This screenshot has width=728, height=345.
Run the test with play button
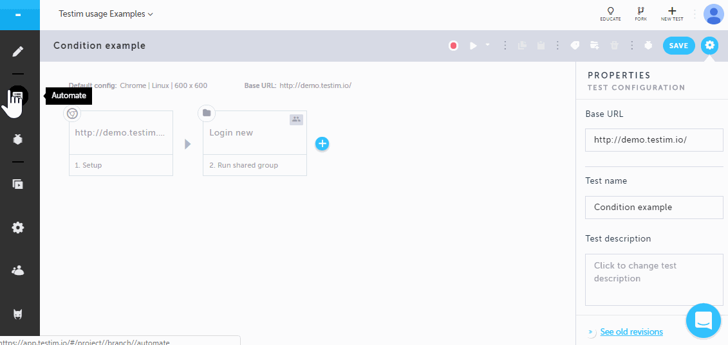pos(473,46)
